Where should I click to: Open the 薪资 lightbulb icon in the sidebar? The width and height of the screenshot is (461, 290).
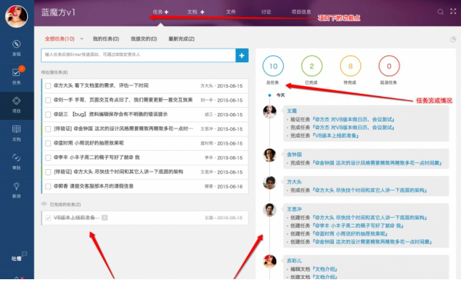point(16,185)
